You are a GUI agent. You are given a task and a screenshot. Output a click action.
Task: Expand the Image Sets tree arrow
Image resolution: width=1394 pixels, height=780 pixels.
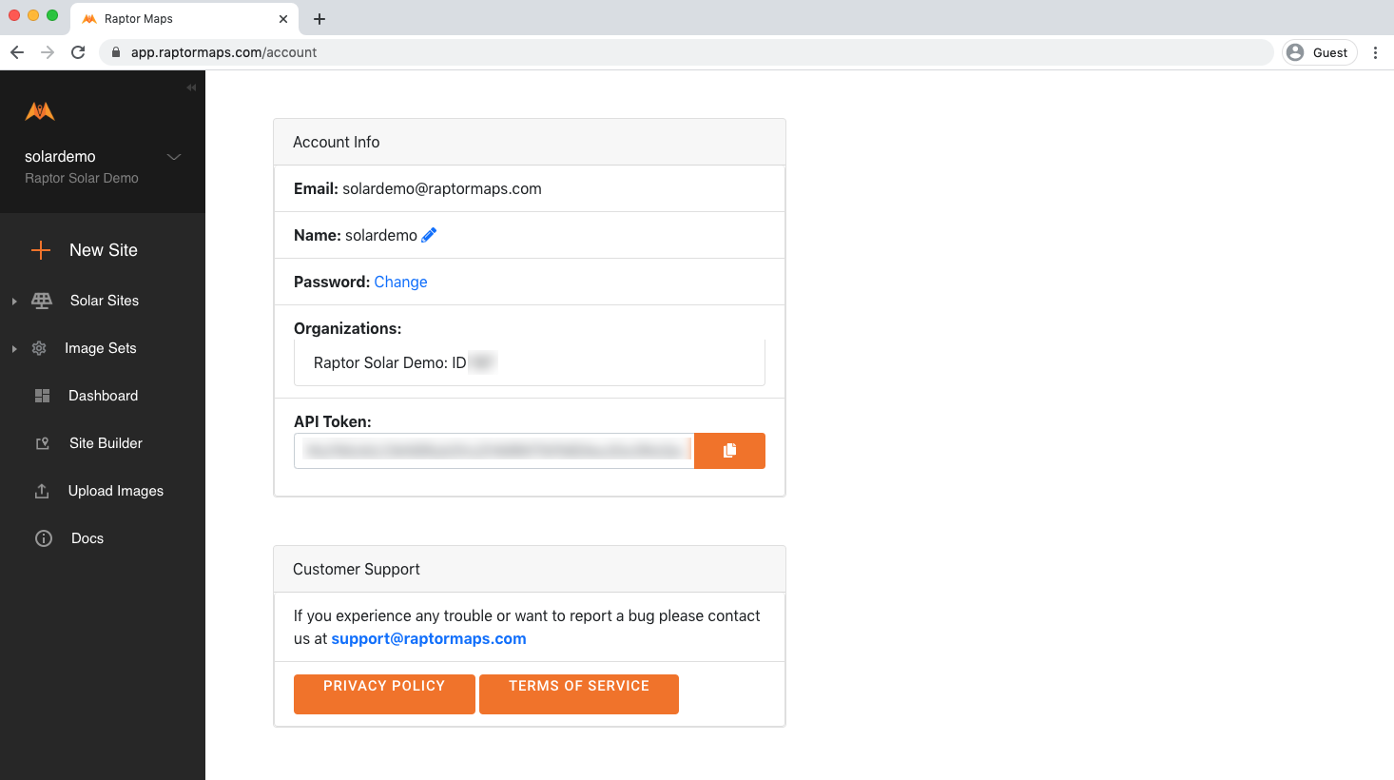point(14,349)
